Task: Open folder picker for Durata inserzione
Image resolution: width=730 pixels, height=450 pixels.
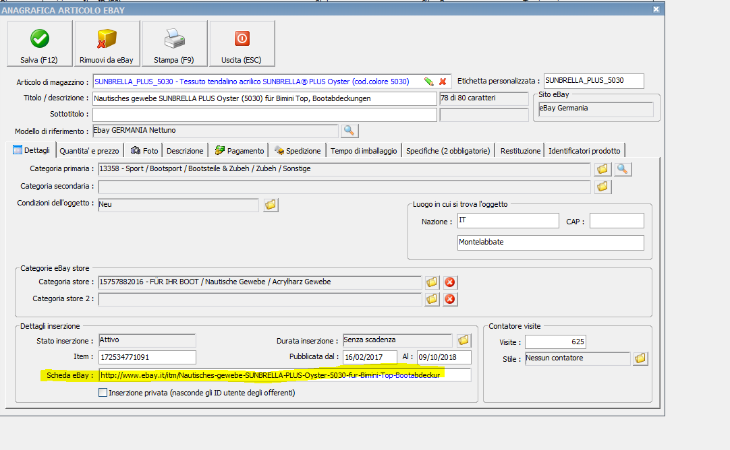Action: pyautogui.click(x=464, y=340)
